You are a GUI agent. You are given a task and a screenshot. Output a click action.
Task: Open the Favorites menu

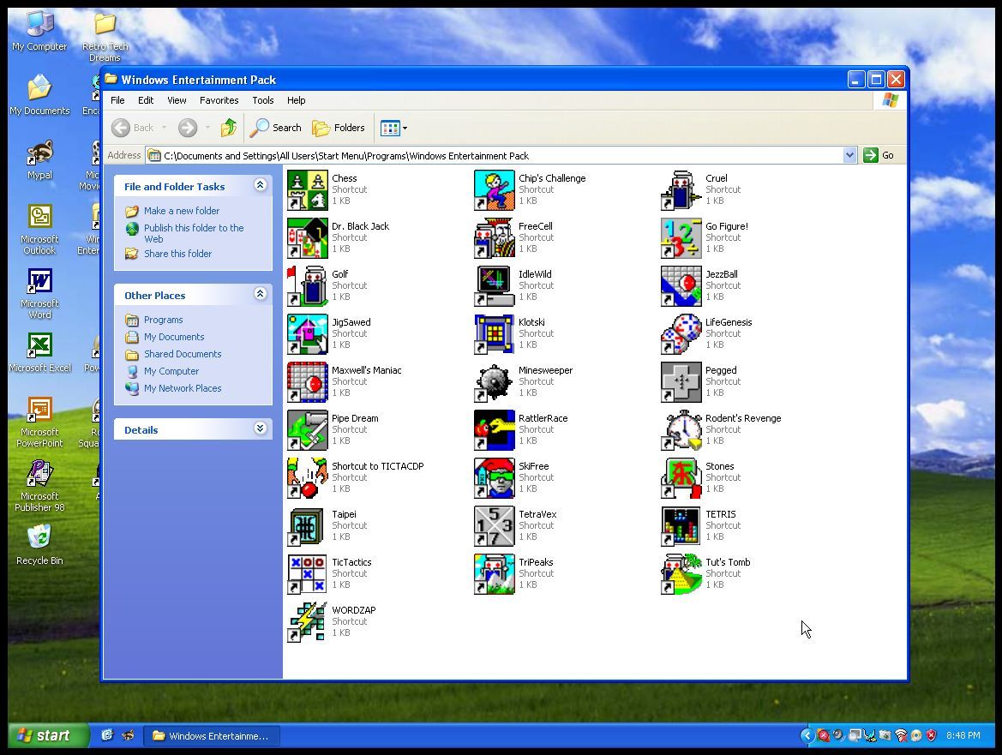pos(219,100)
